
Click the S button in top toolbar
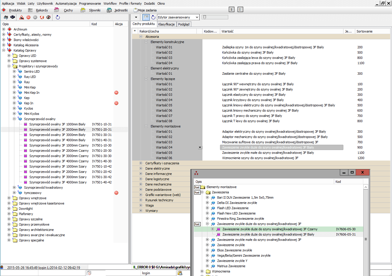(x=231, y=10)
